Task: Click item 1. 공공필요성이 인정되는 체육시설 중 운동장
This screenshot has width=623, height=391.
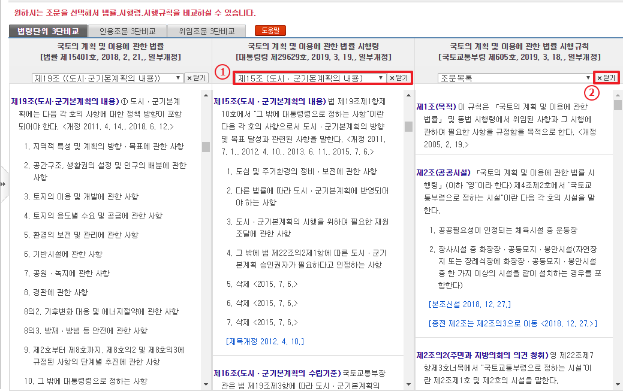Action: click(x=504, y=231)
